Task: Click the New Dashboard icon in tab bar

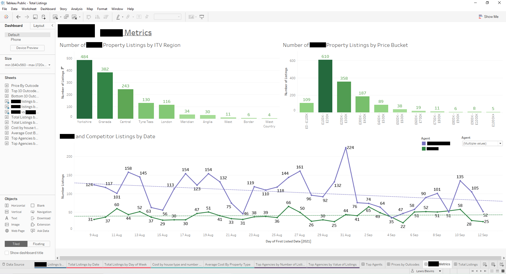Action: [493, 265]
